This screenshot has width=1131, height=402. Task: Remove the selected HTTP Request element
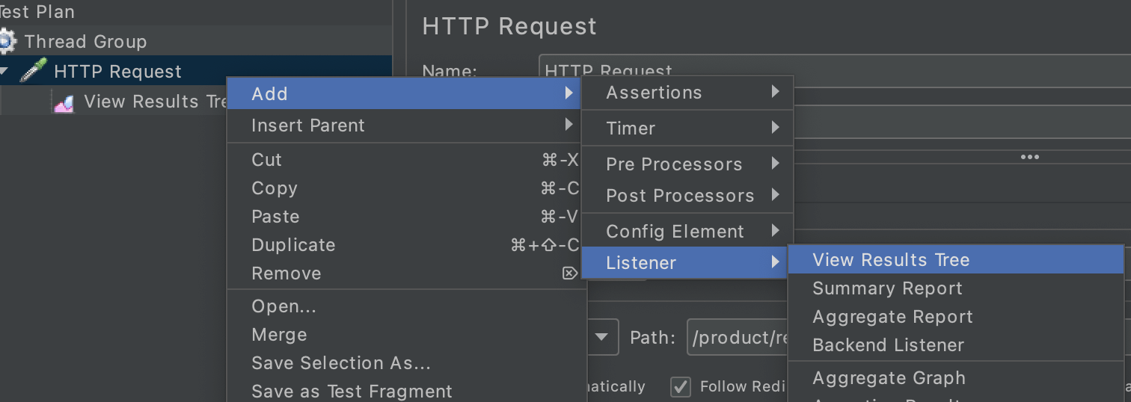pos(286,273)
